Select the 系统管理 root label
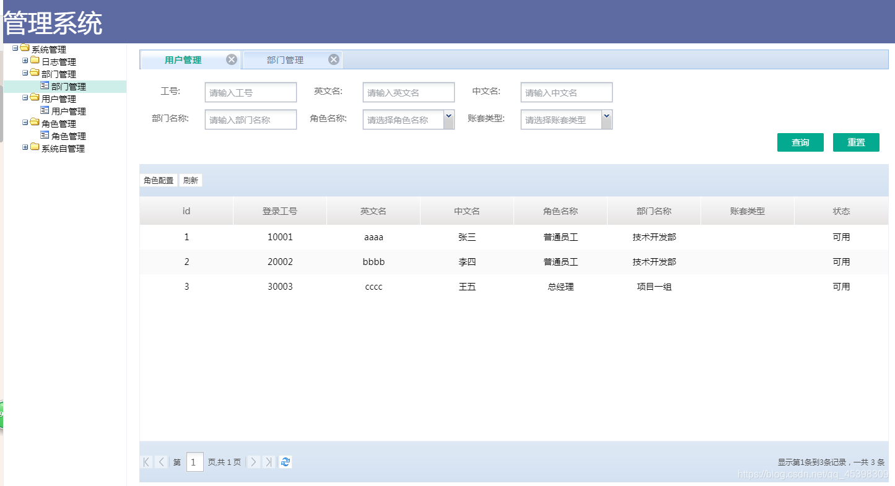Image resolution: width=895 pixels, height=486 pixels. pyautogui.click(x=49, y=50)
